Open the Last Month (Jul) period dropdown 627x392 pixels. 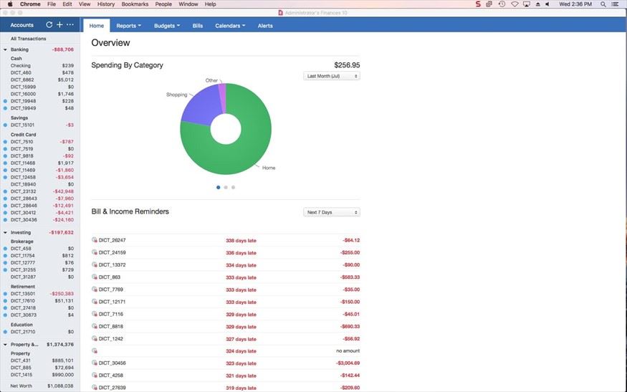click(332, 76)
